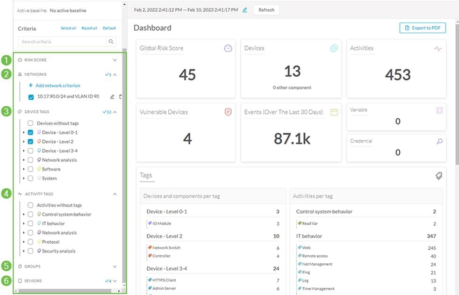Click the Devices card icon

coord(334,48)
